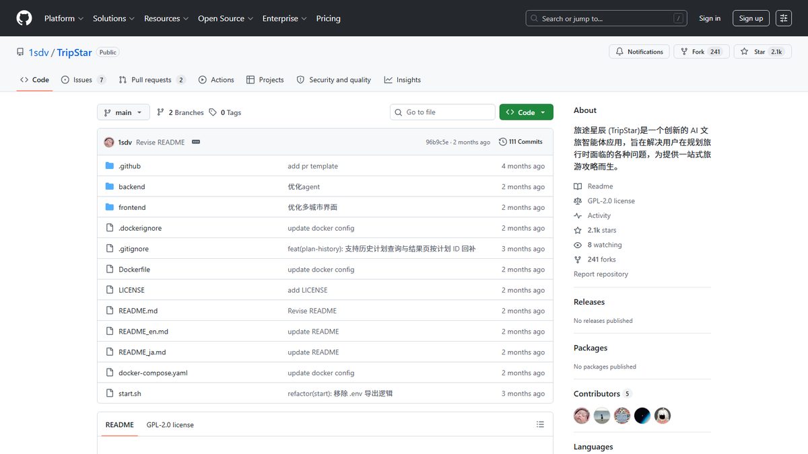Viewport: 808px width, 454px height.
Task: Open the Contributors heading link
Action: 602,393
